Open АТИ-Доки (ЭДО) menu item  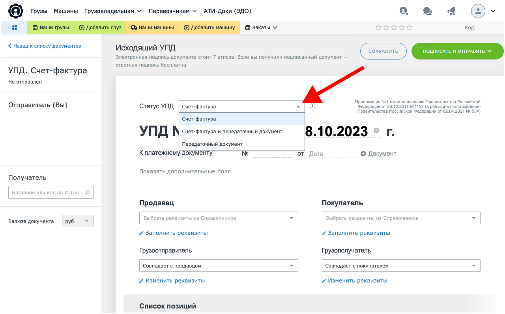click(x=227, y=11)
